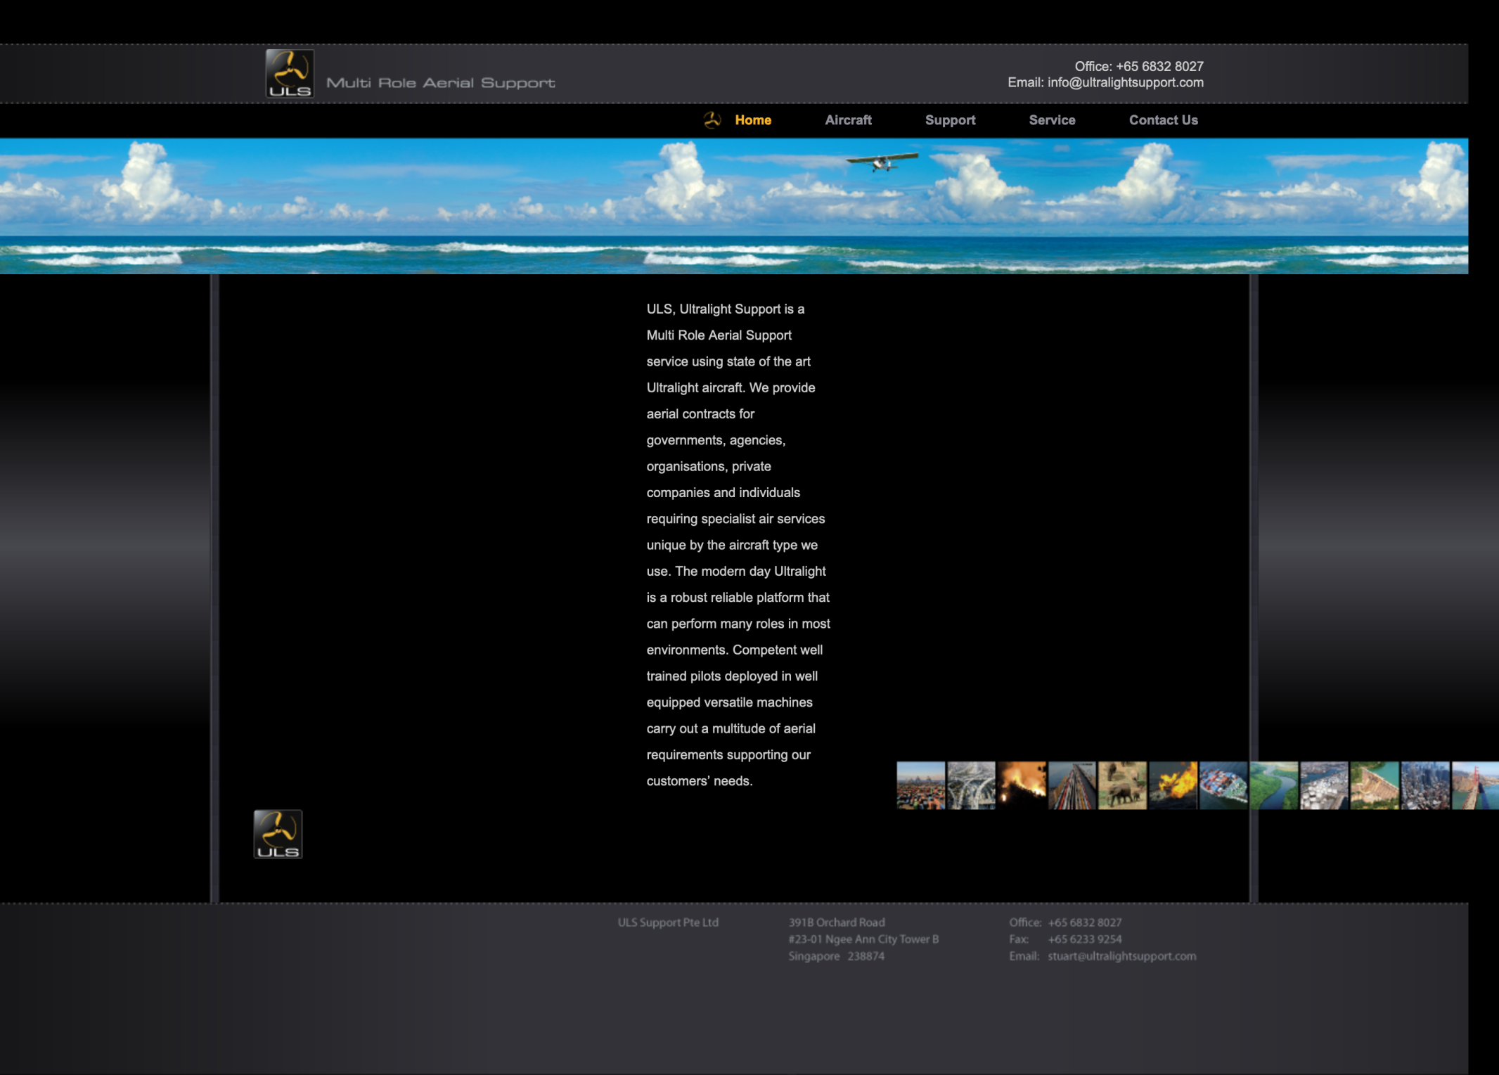The image size is (1499, 1075).
Task: Click the elephants thumbnail
Action: [x=1123, y=785]
